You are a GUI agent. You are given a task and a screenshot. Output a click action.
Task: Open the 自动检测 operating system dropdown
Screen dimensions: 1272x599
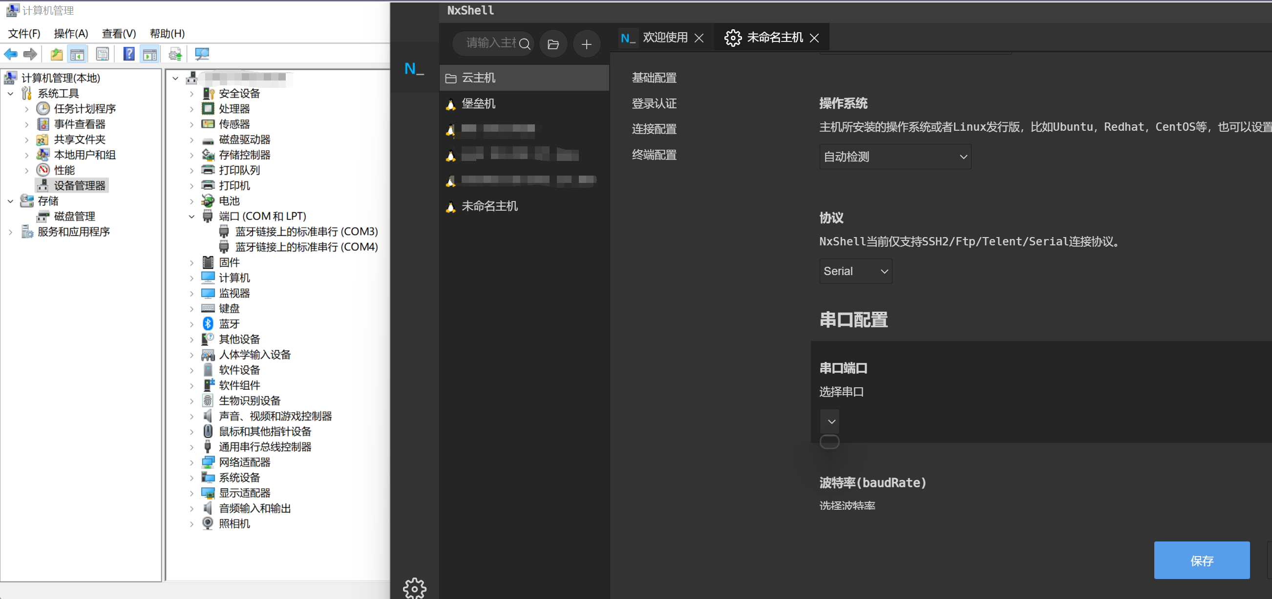[x=895, y=156]
